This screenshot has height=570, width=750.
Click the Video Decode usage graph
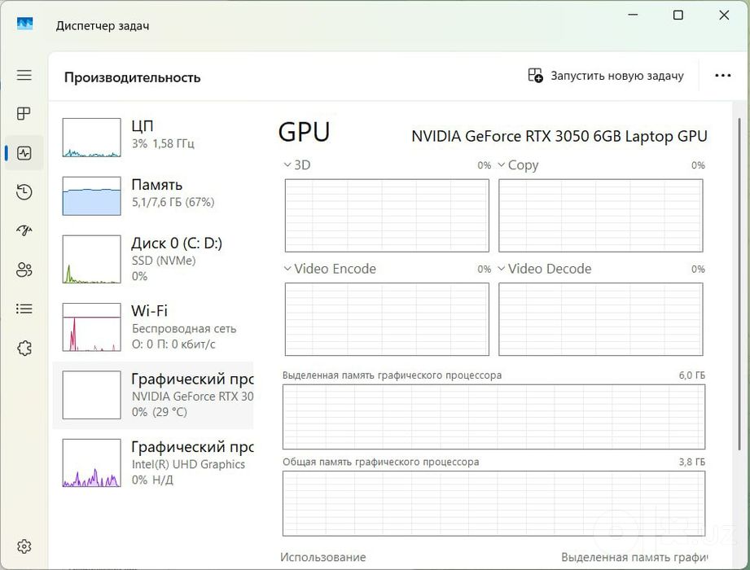pyautogui.click(x=601, y=319)
